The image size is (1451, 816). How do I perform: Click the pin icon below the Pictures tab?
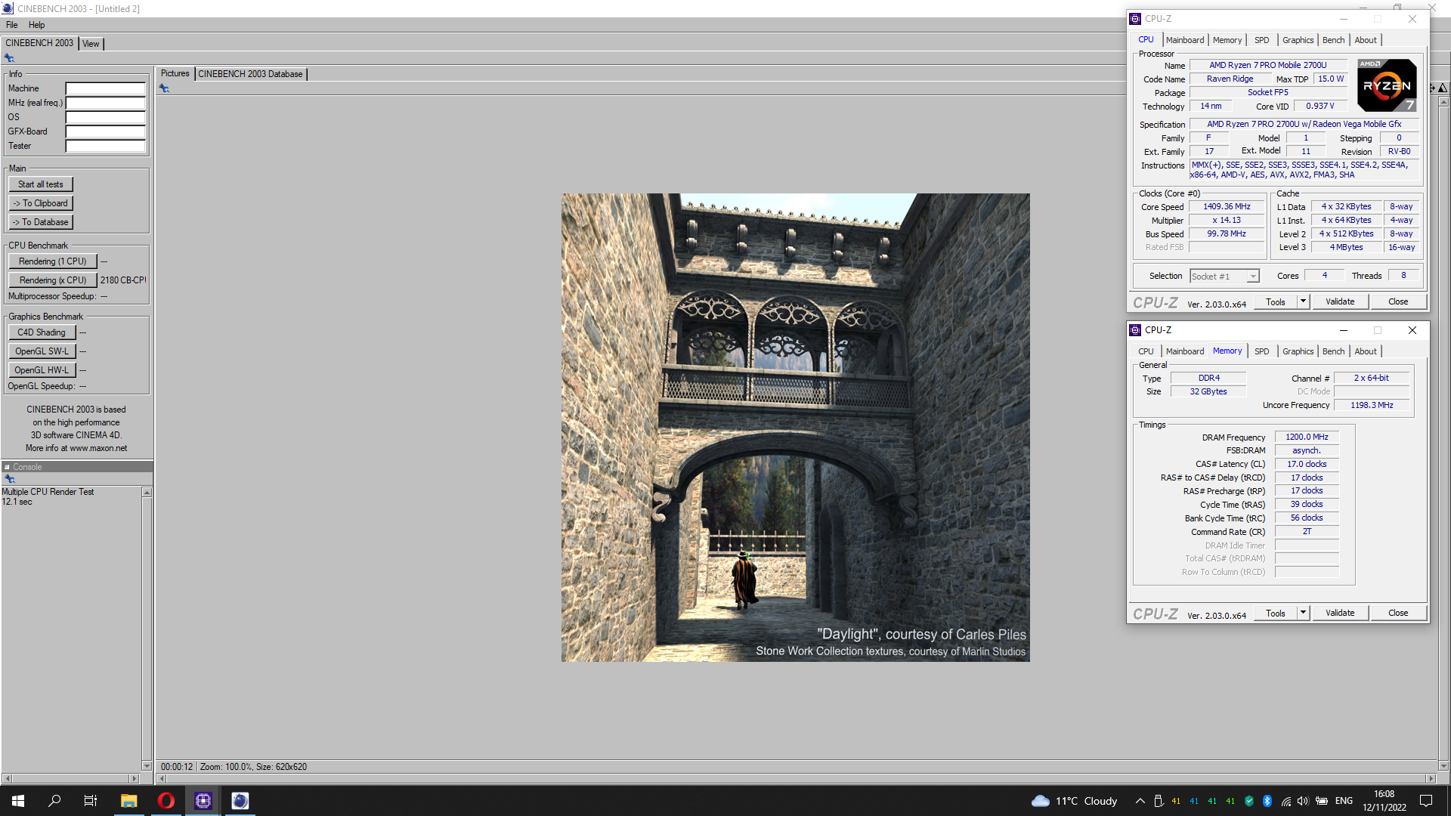[164, 88]
